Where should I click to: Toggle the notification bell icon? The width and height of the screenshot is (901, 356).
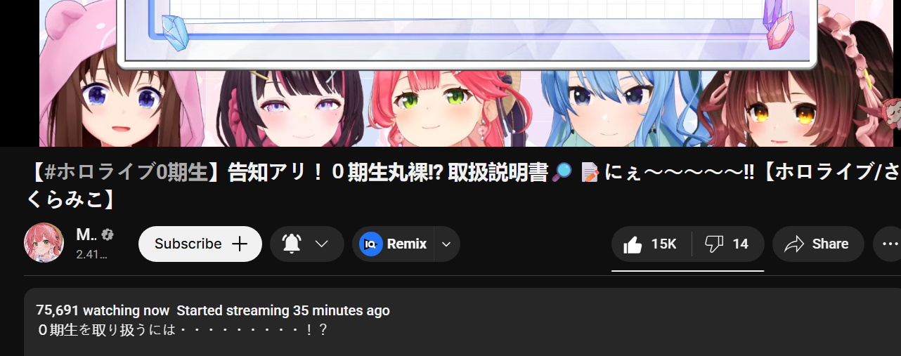point(292,244)
